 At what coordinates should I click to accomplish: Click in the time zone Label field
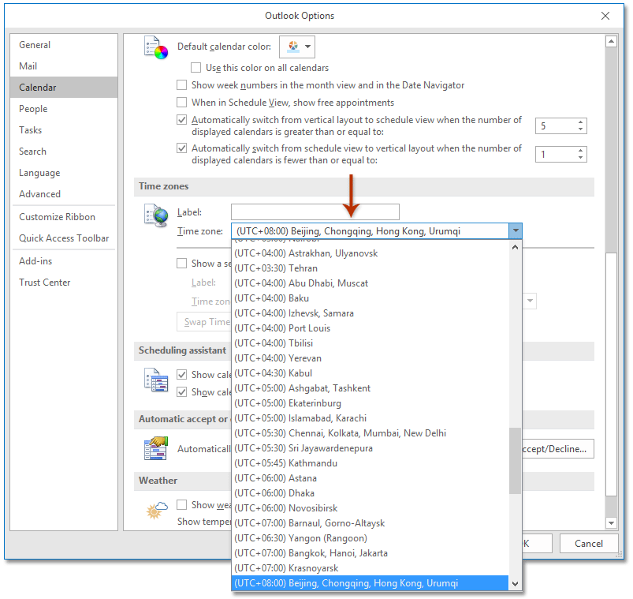point(315,212)
